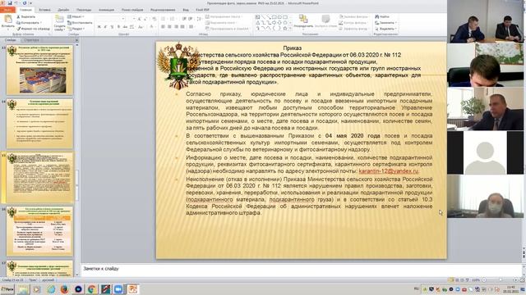
Task: Open Направление текста dropdown
Action: (x=224, y=16)
